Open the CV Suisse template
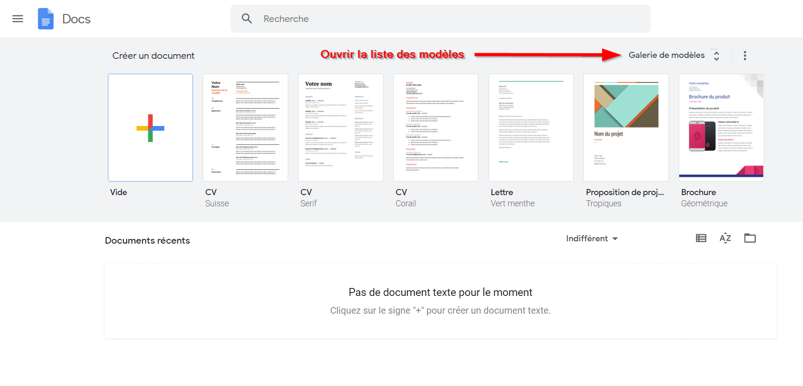The height and width of the screenshot is (386, 803). [x=245, y=127]
